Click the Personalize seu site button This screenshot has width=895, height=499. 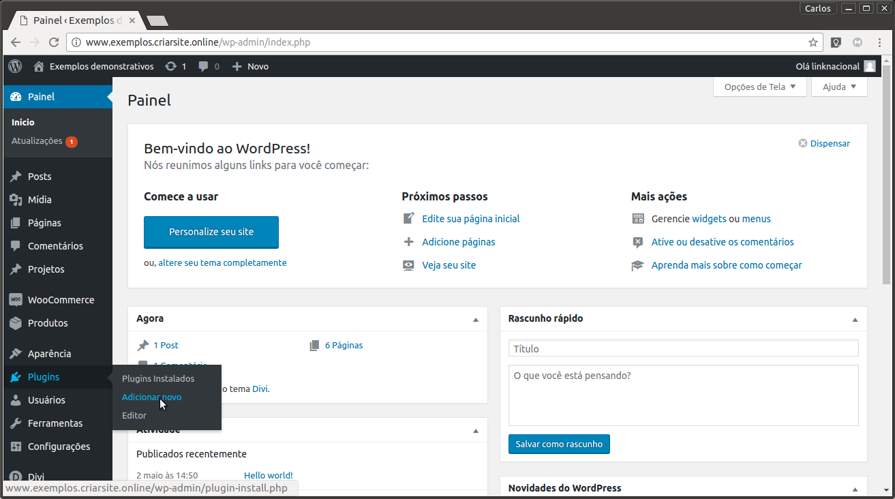click(x=211, y=232)
